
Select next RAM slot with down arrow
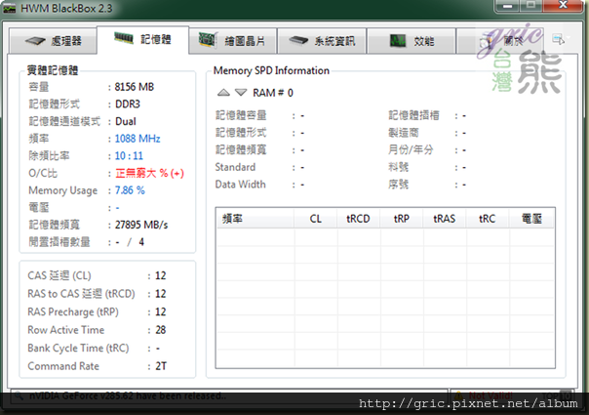click(241, 93)
